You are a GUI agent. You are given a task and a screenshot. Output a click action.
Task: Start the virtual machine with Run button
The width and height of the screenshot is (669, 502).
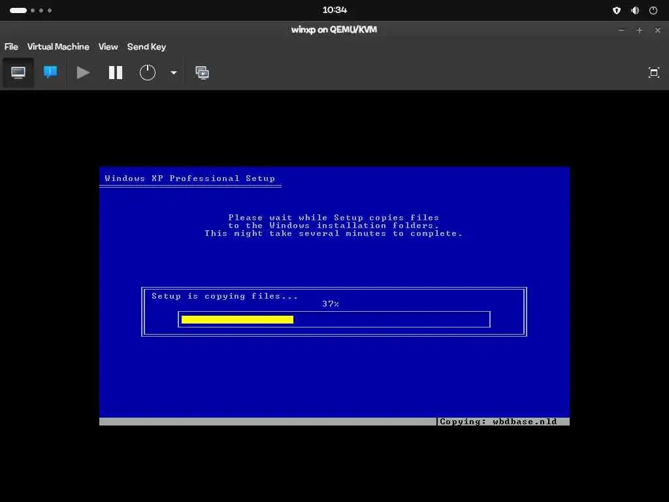[x=83, y=73]
